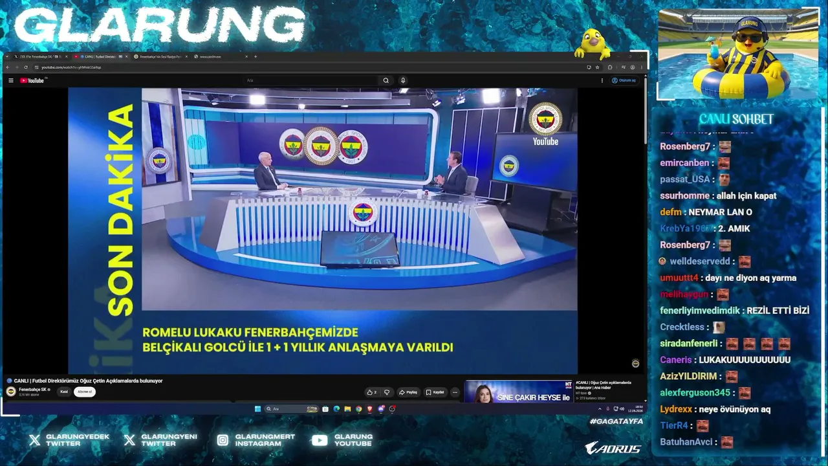Open suggested video titled Oğuz Çetin açıklamalarda

coord(604,384)
